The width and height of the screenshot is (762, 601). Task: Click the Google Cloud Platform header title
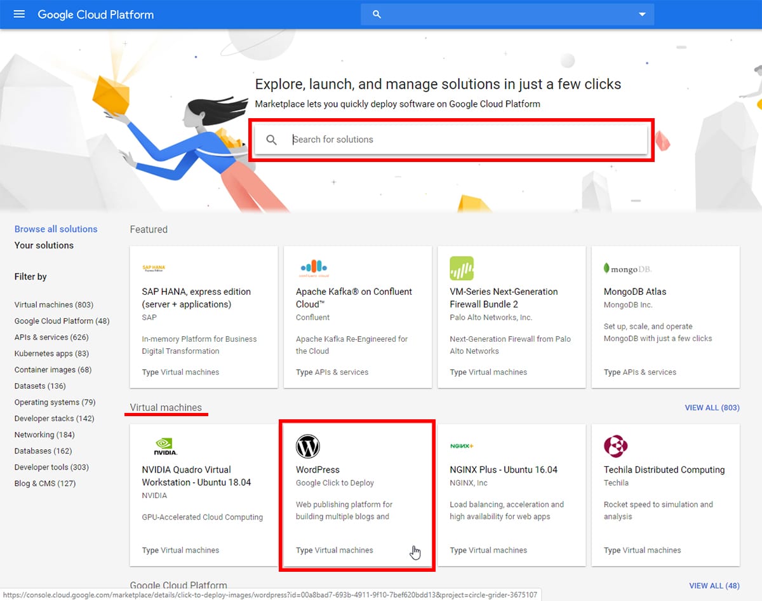[x=96, y=14]
